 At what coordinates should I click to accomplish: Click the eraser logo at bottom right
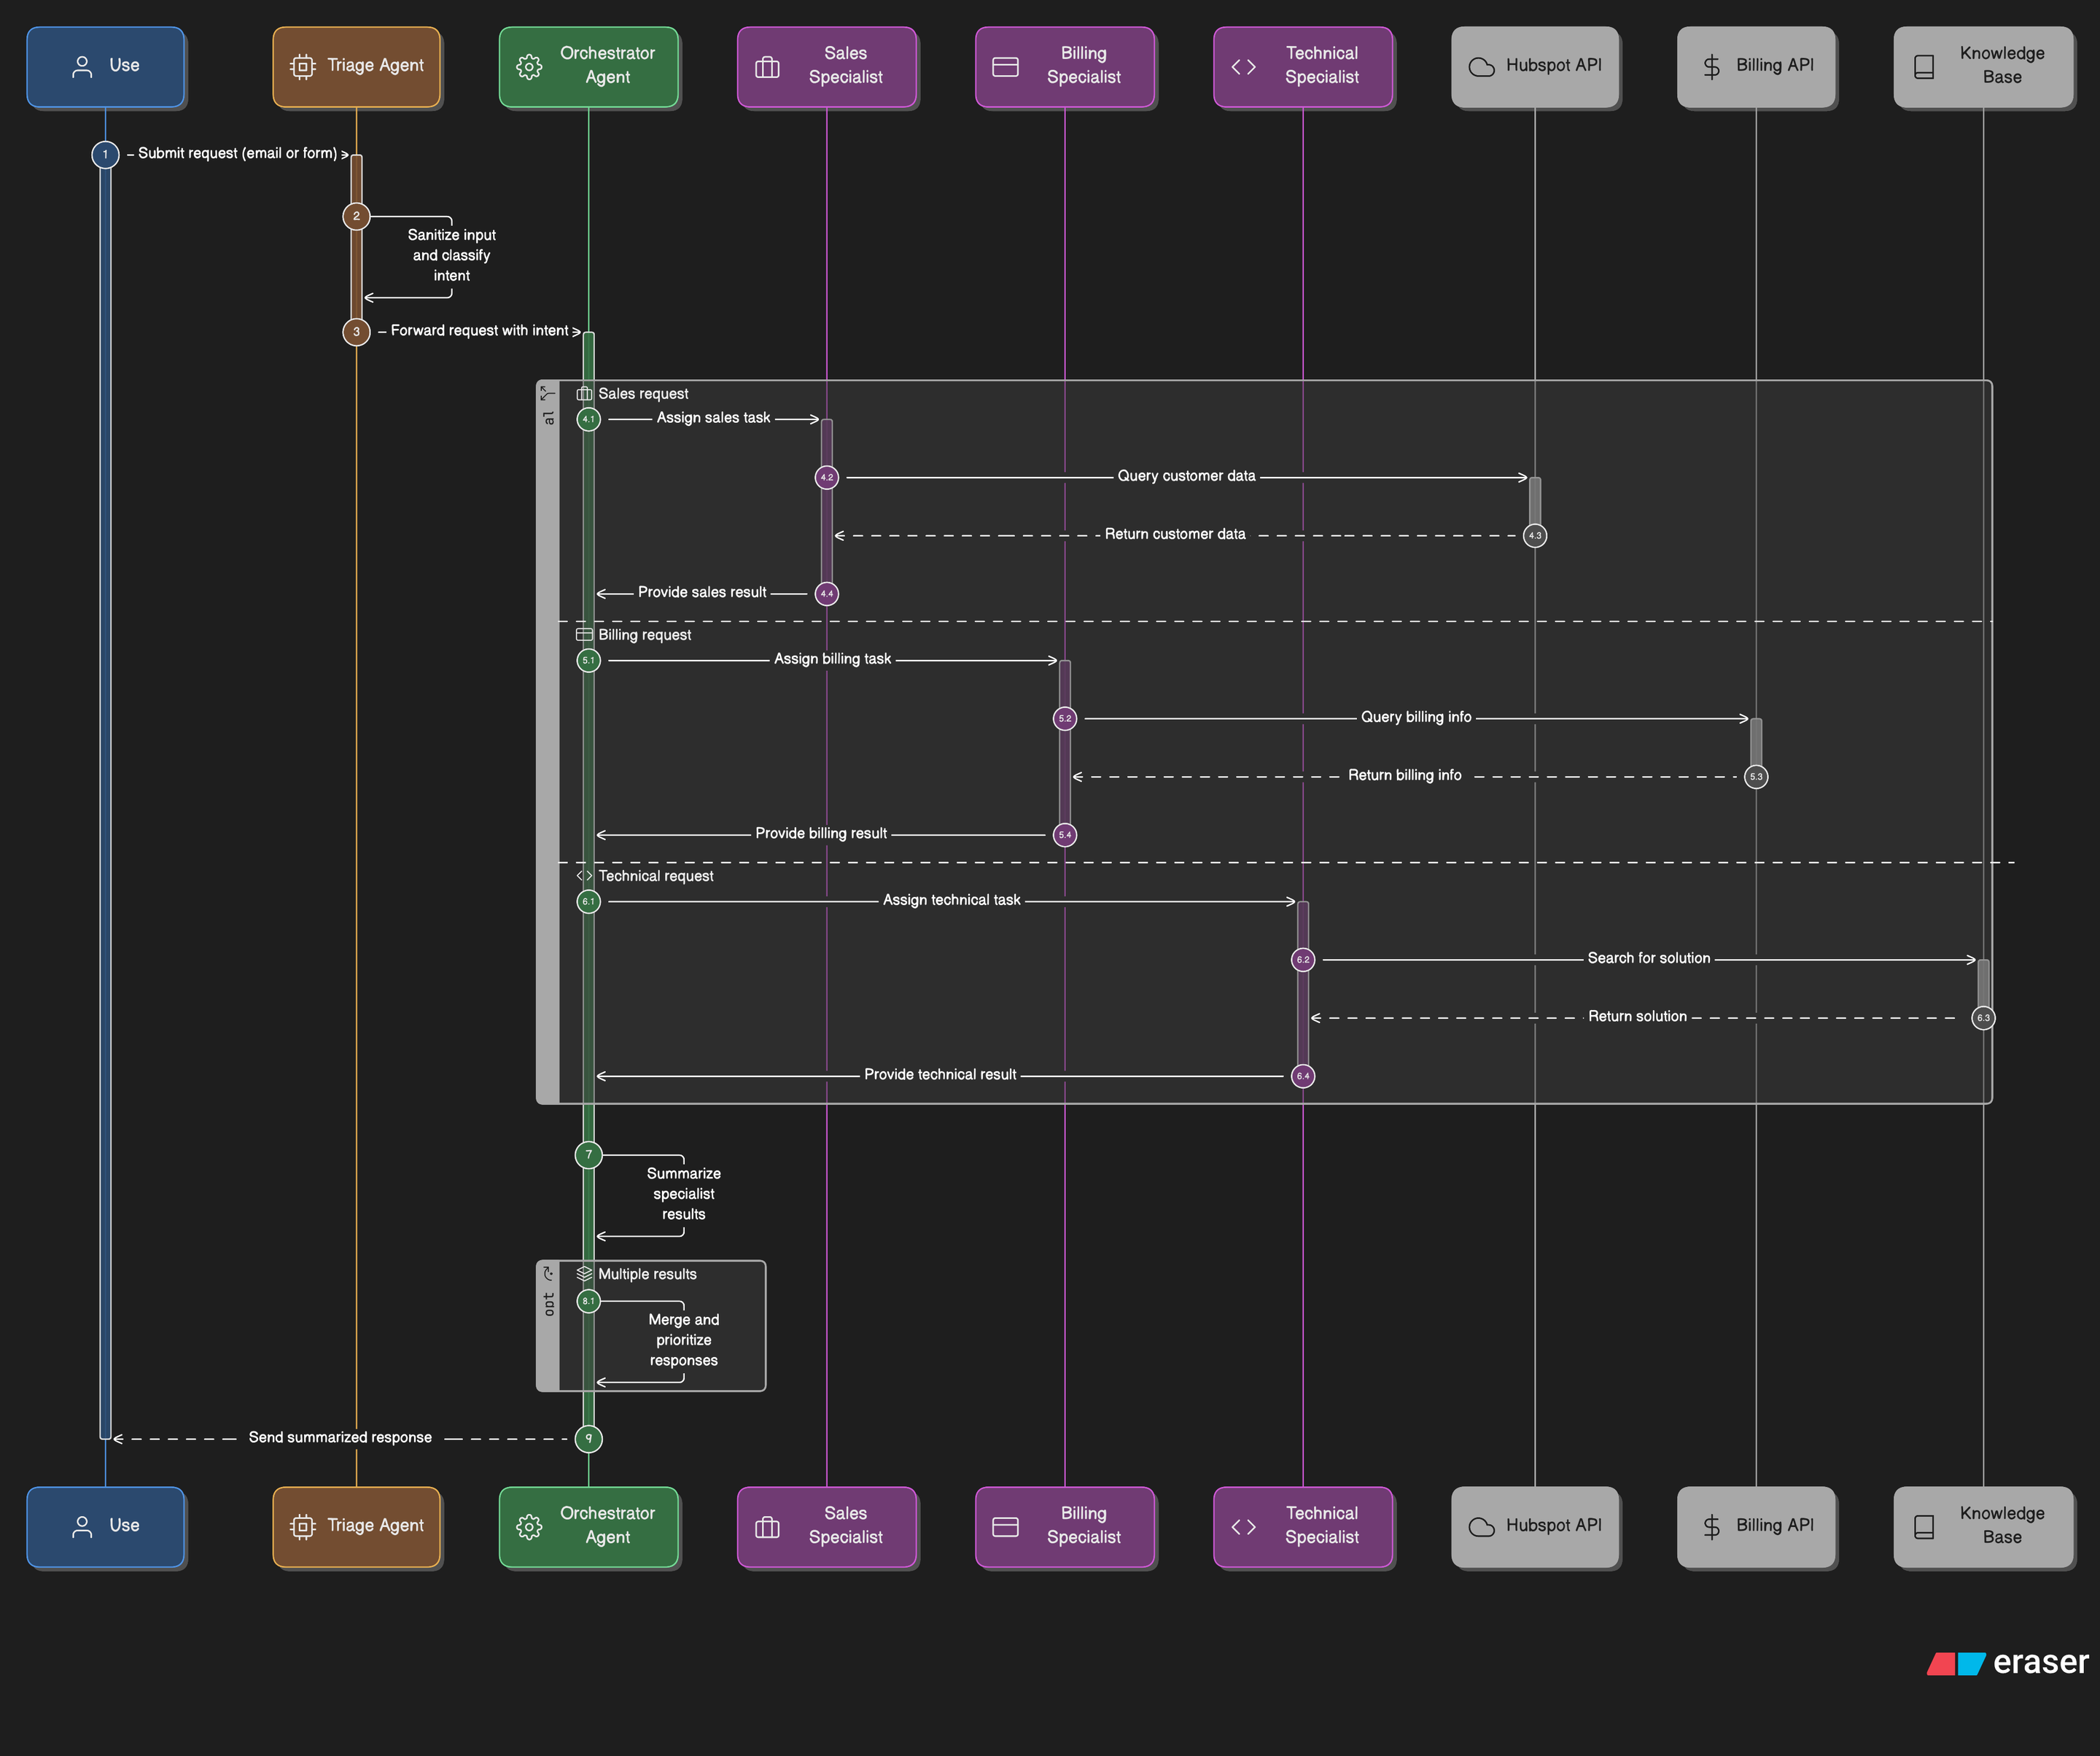click(x=2007, y=1663)
